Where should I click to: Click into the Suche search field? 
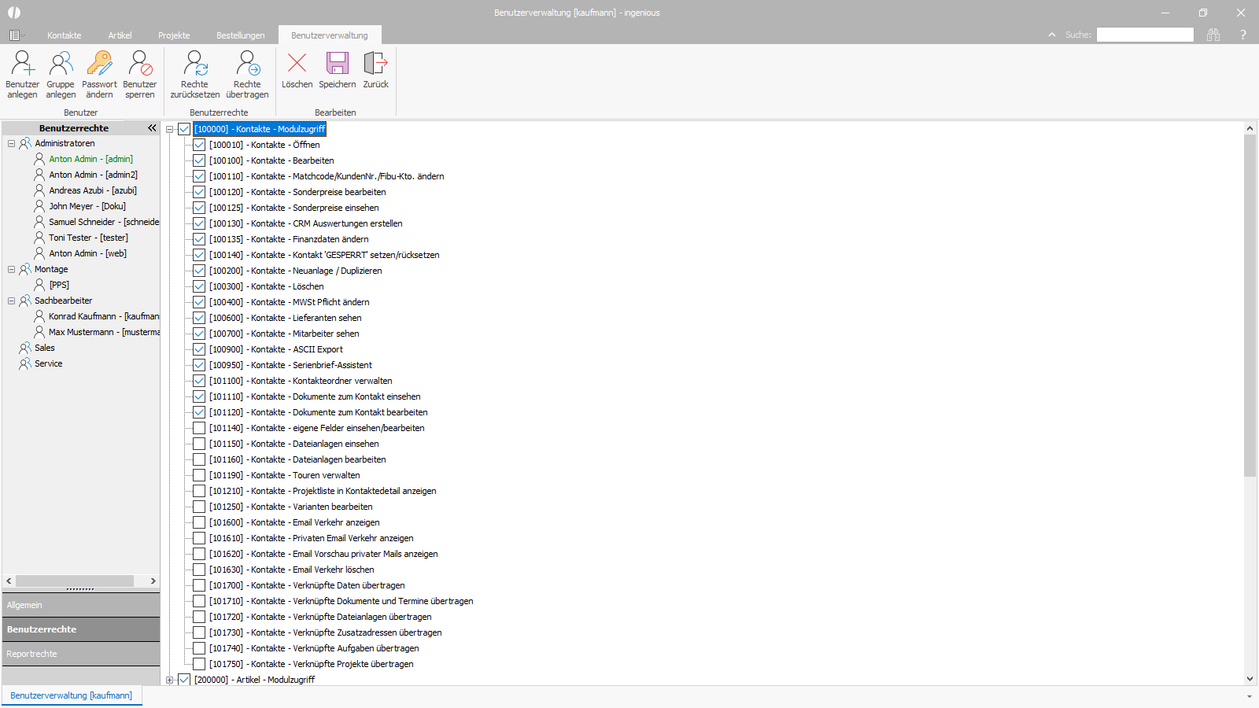click(1145, 35)
